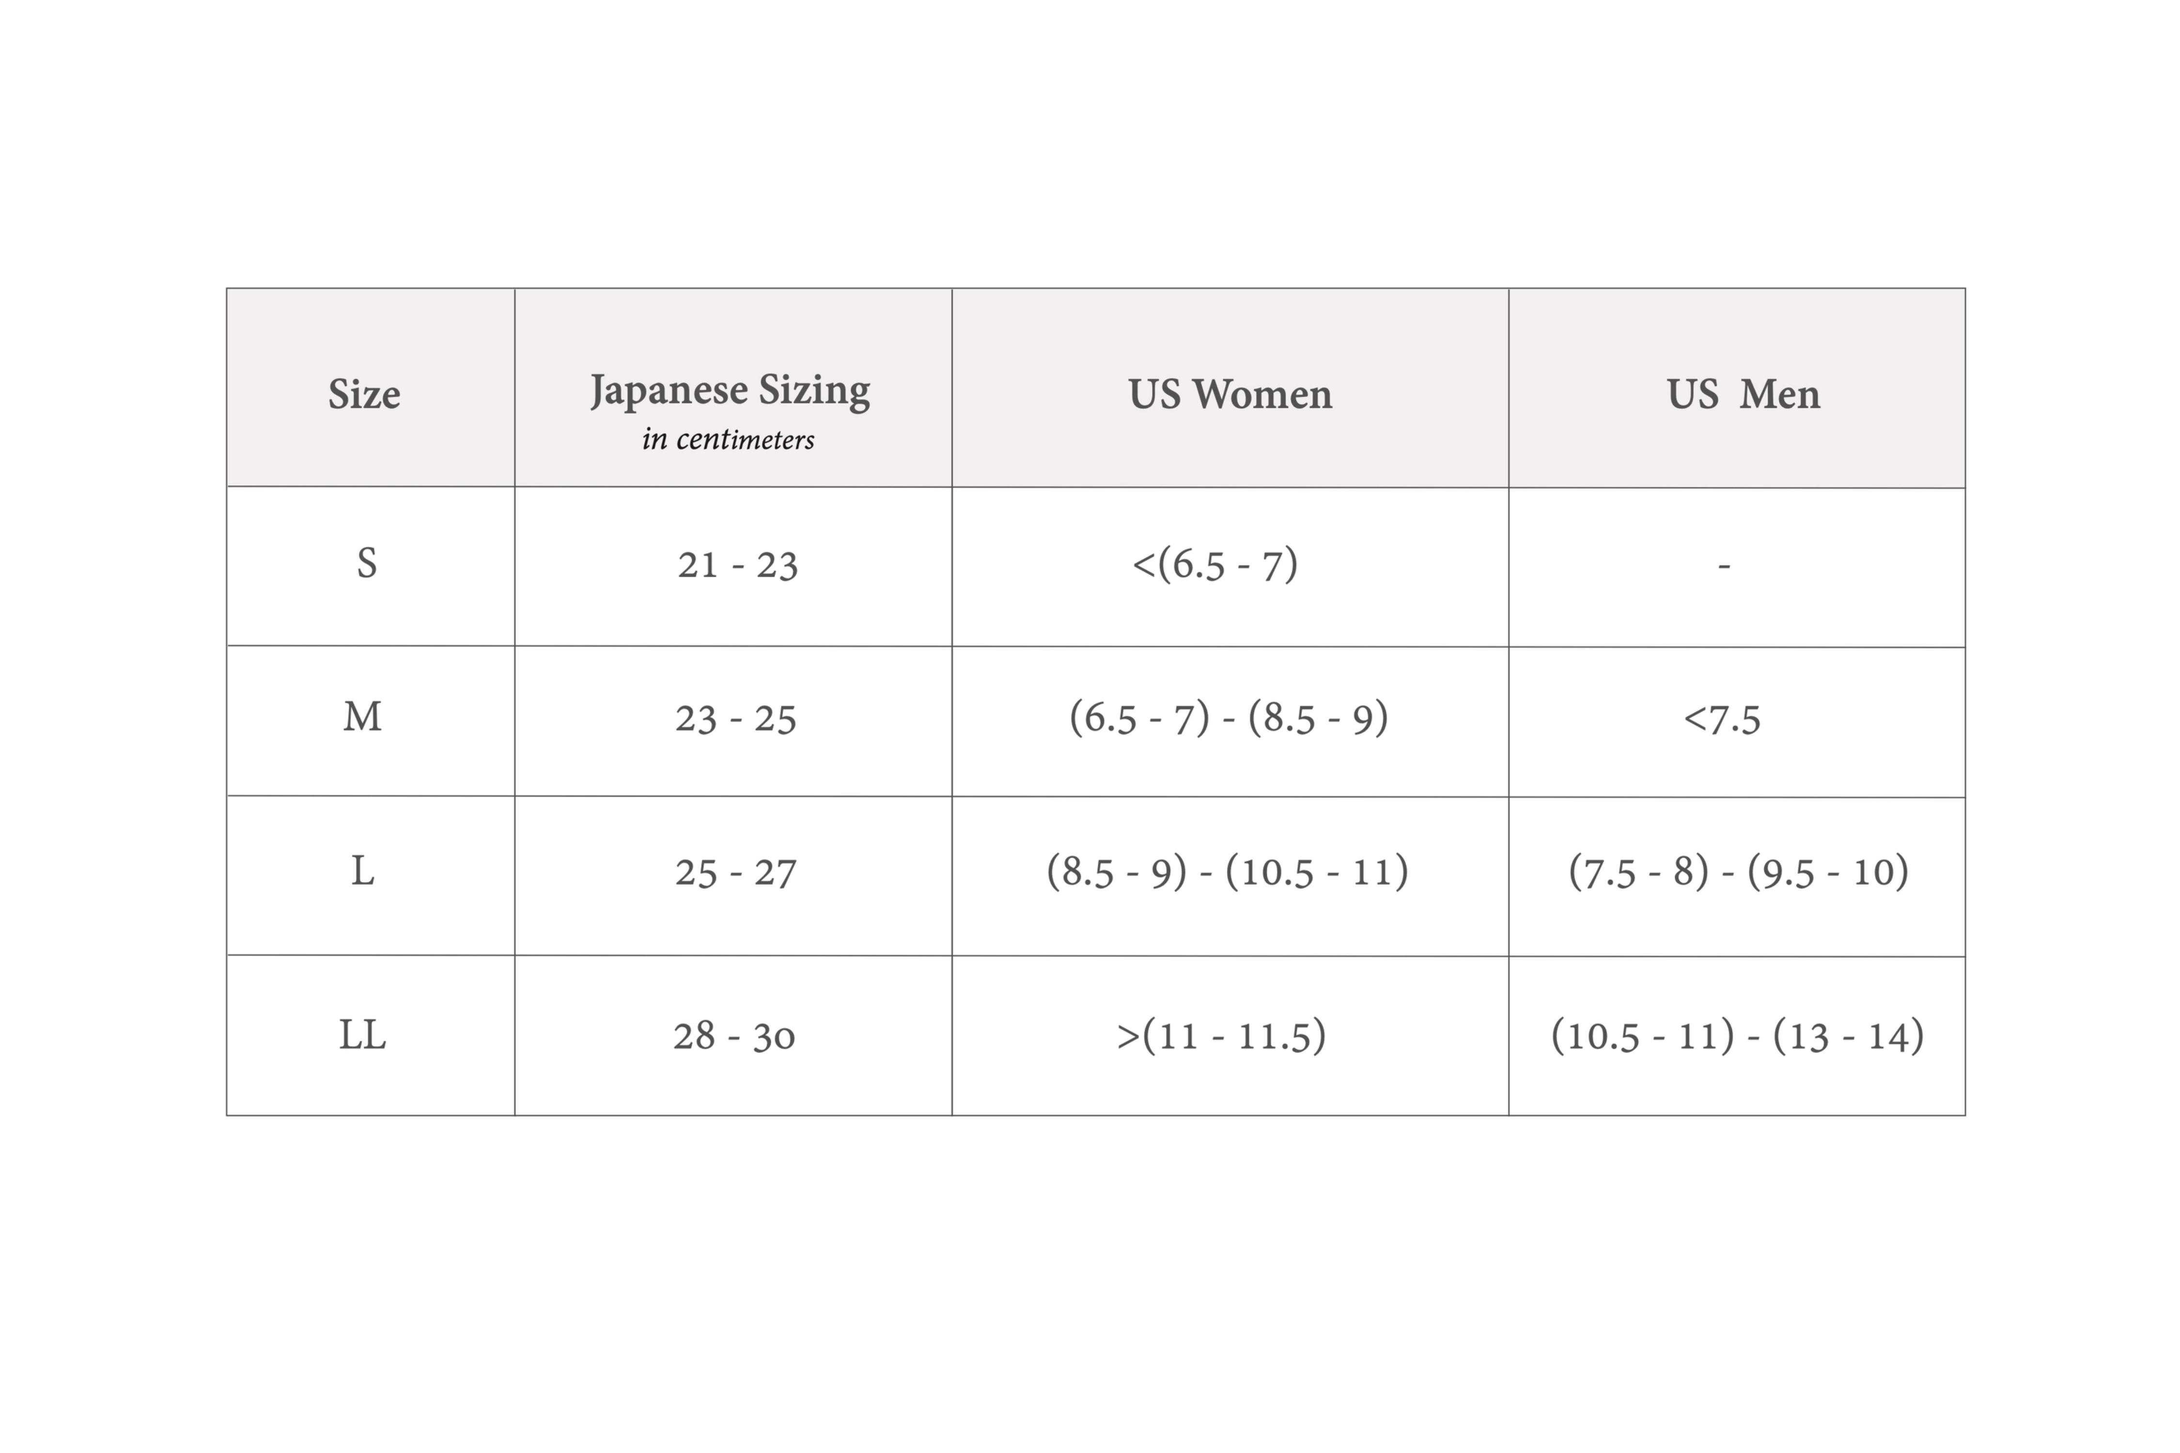Click the 23 - 25 centimeters cell
Screen dimensions: 2180x1453
pyautogui.click(x=736, y=719)
